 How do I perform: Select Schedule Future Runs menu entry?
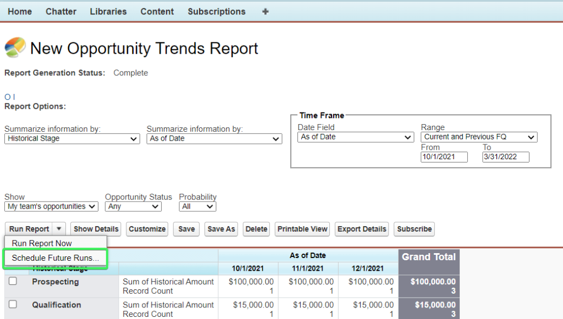56,258
